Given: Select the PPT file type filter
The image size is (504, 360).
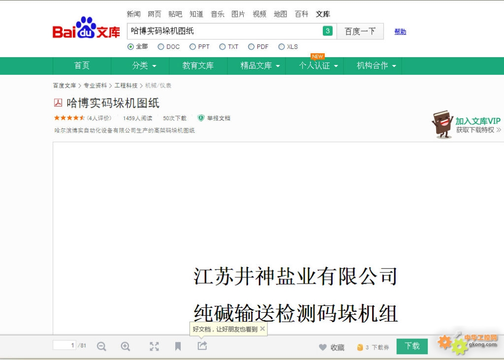Looking at the screenshot, I should tap(192, 47).
